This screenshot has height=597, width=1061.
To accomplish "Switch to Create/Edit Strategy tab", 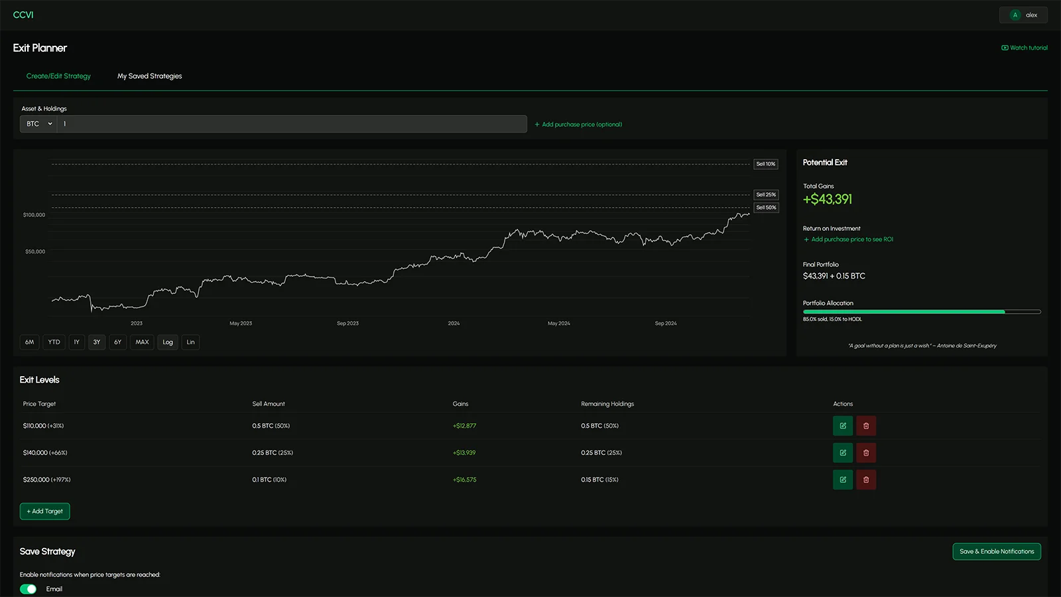I will click(x=58, y=76).
